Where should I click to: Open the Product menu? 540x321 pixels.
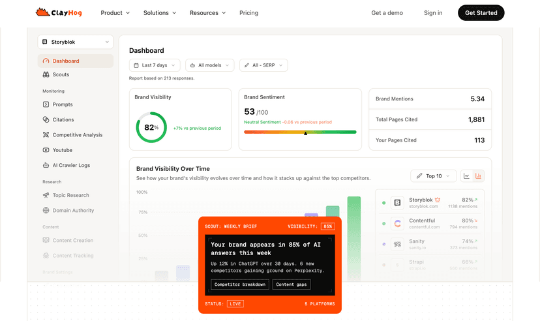115,12
